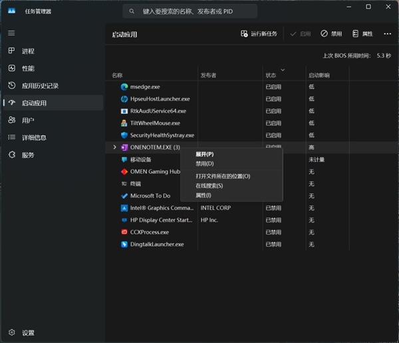Image resolution: width=399 pixels, height=343 pixels.
Task: Open the 用户 (Users) page
Action: click(28, 120)
